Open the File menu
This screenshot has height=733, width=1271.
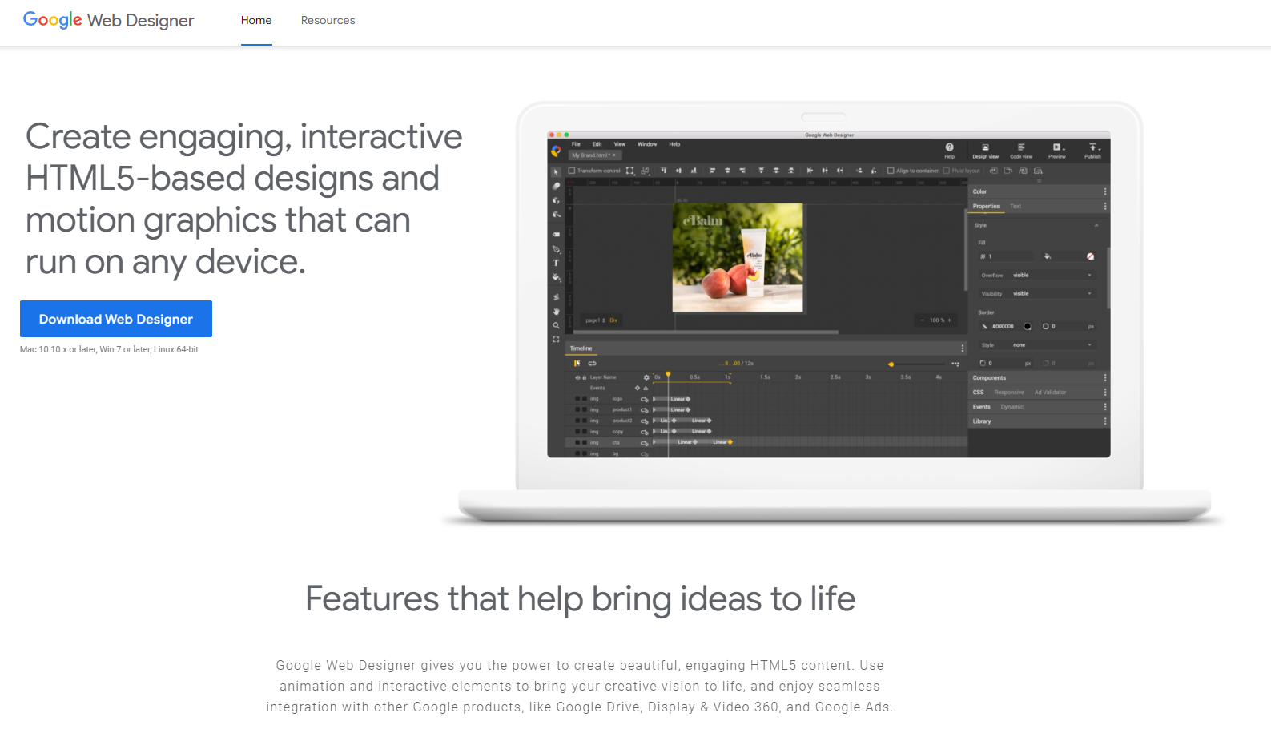click(576, 144)
